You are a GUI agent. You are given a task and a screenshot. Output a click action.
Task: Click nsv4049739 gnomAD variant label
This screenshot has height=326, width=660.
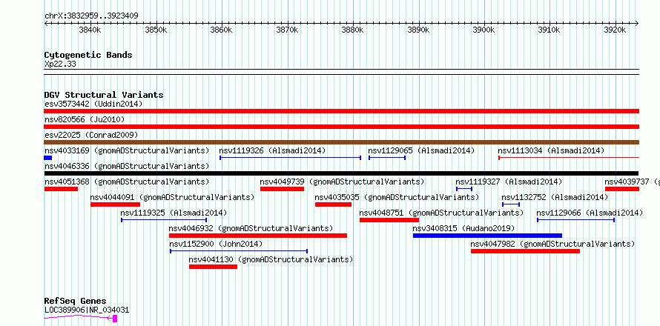pos(342,182)
